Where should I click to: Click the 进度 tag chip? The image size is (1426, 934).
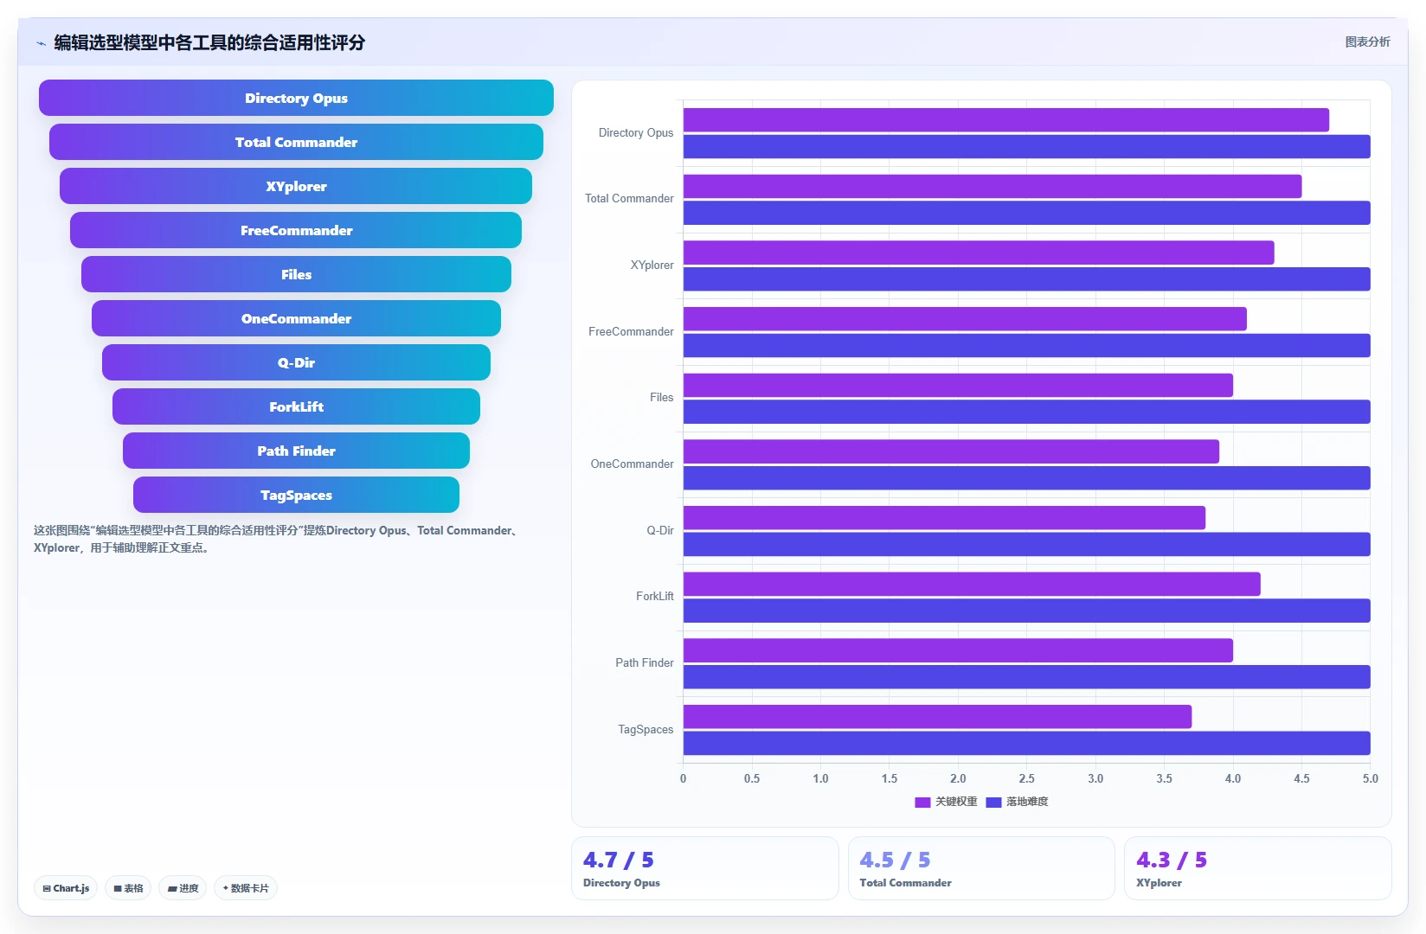pos(183,888)
